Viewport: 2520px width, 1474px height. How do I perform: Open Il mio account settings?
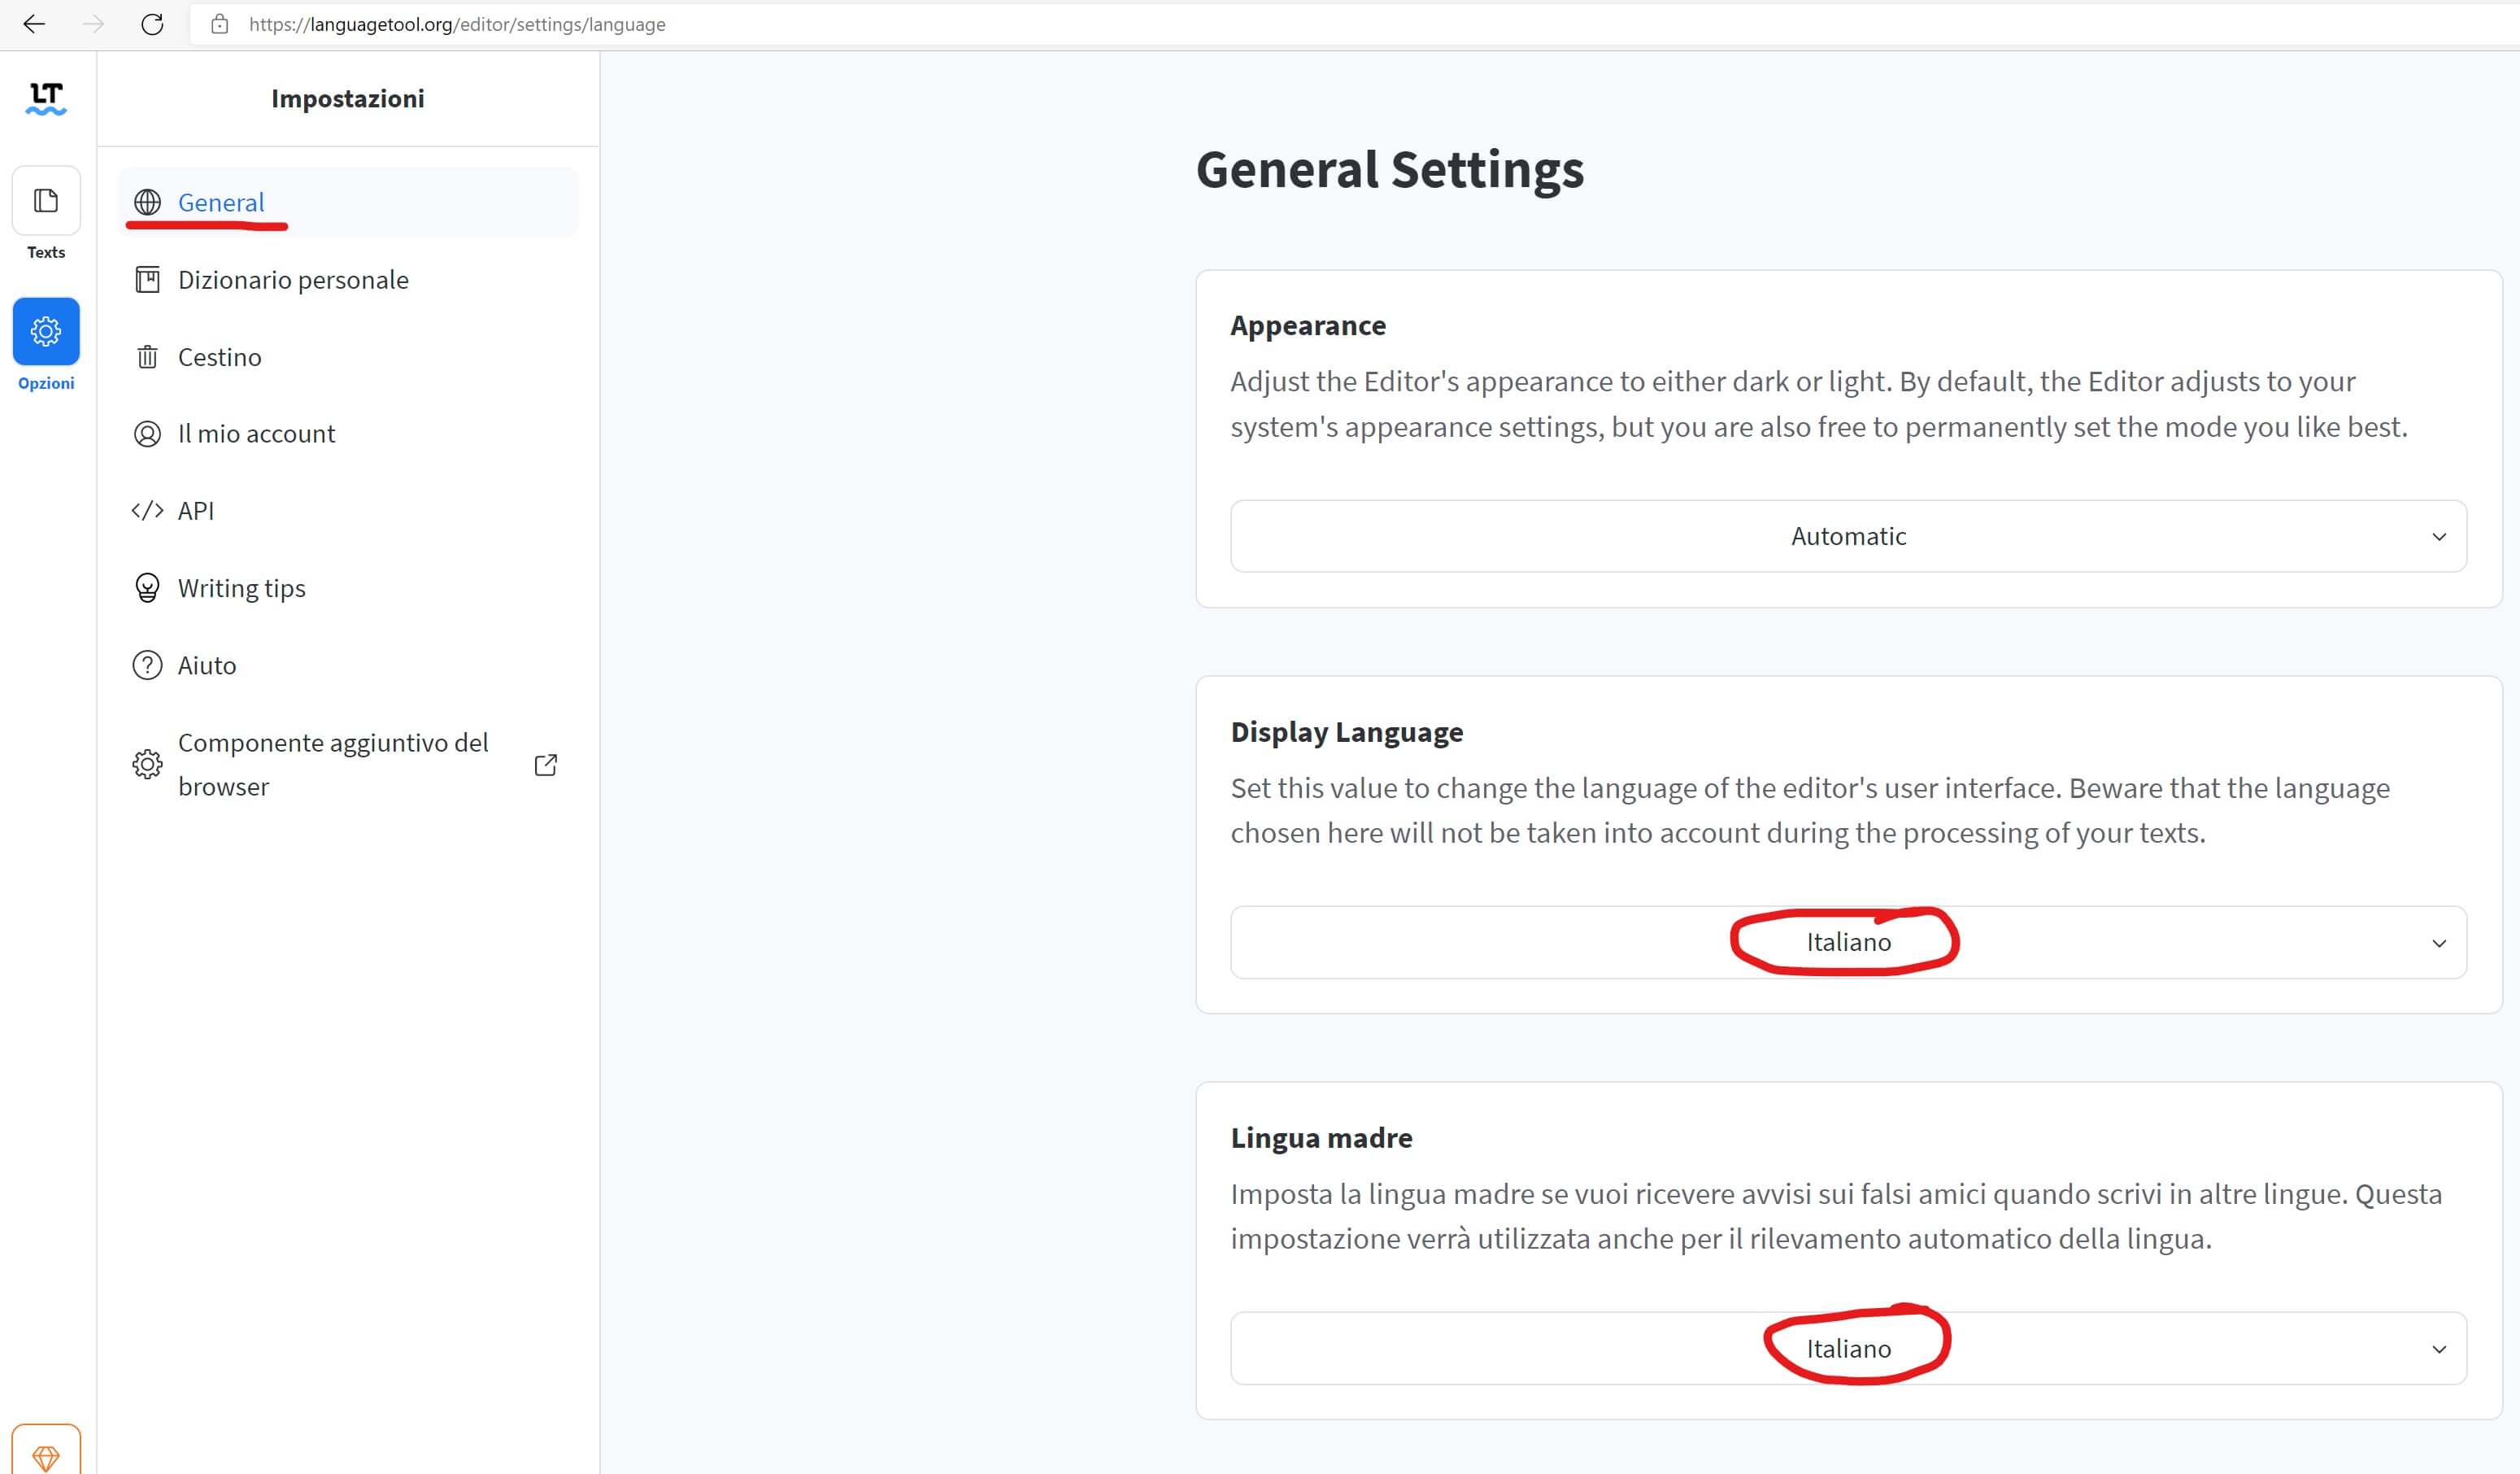pos(256,434)
